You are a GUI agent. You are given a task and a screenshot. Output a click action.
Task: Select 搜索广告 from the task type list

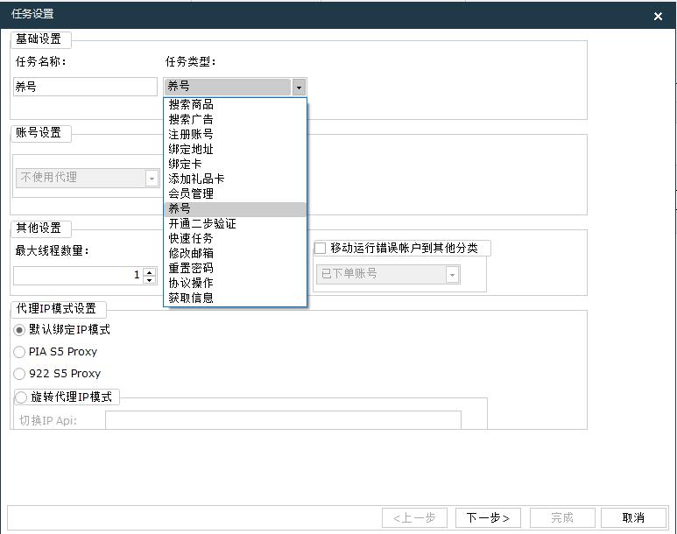point(235,120)
